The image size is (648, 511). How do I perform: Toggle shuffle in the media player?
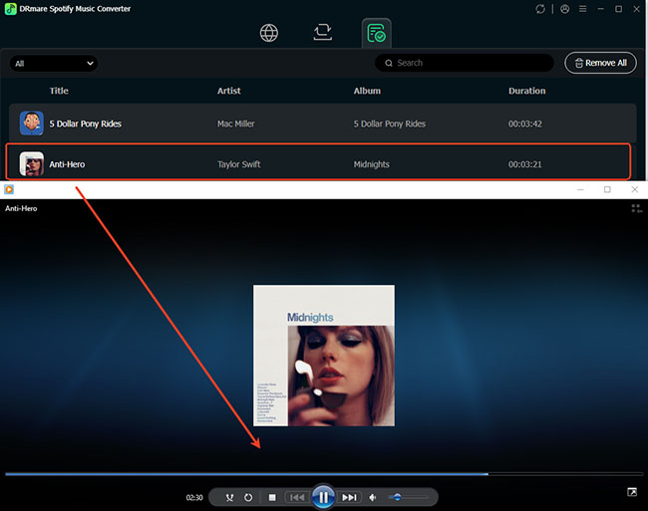[x=229, y=497]
